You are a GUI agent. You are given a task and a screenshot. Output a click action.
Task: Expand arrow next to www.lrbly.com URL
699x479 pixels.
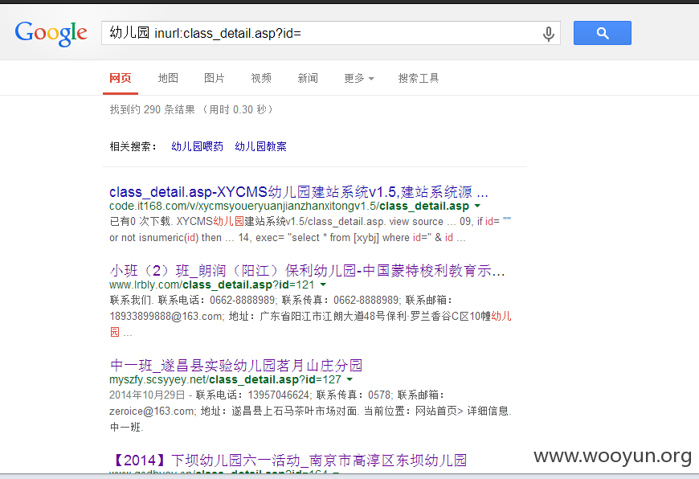(323, 285)
